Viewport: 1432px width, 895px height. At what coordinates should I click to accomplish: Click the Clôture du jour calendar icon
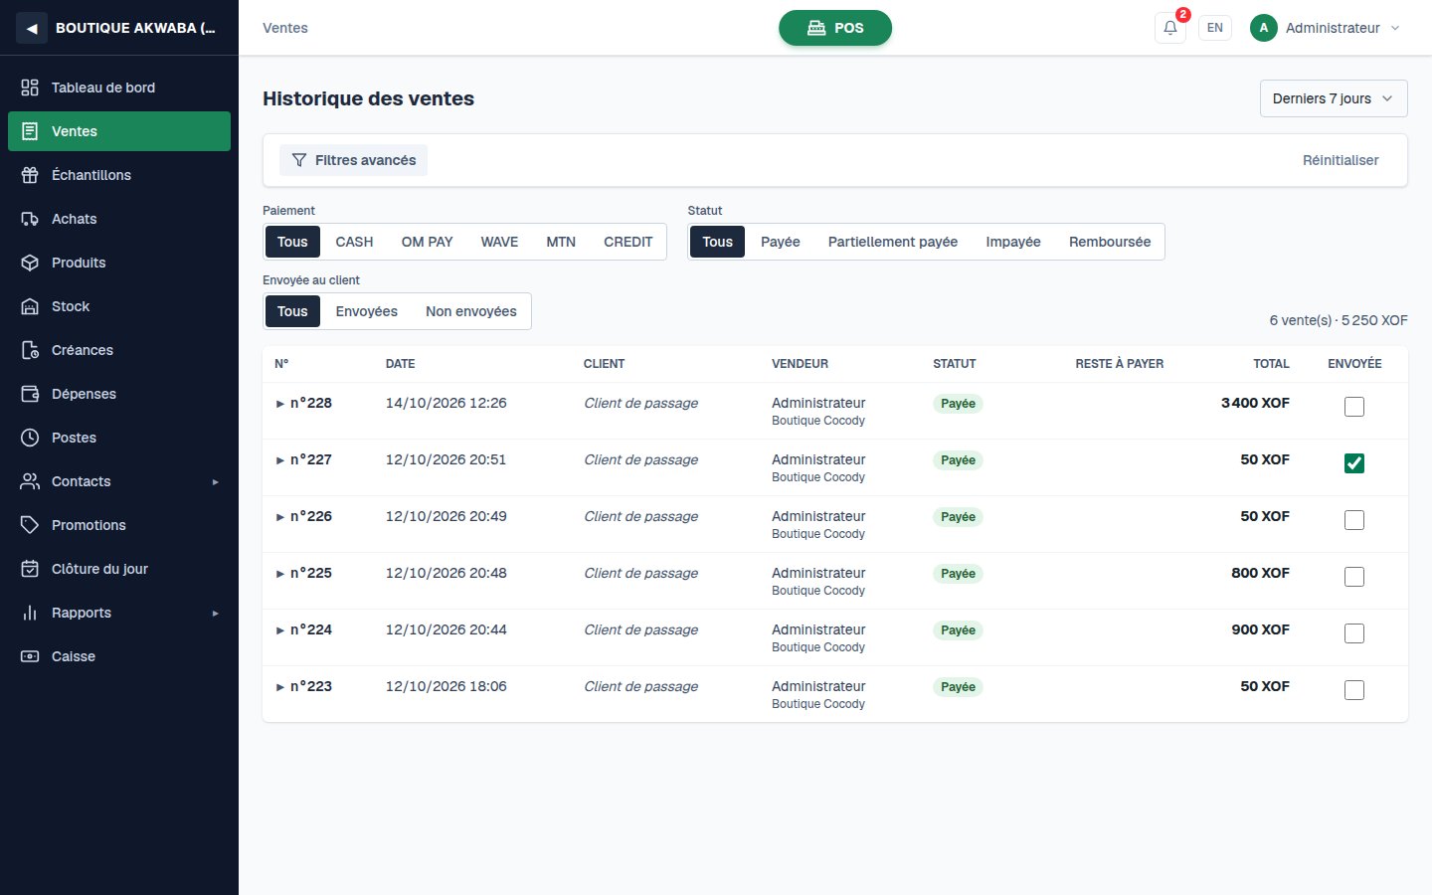coord(30,569)
